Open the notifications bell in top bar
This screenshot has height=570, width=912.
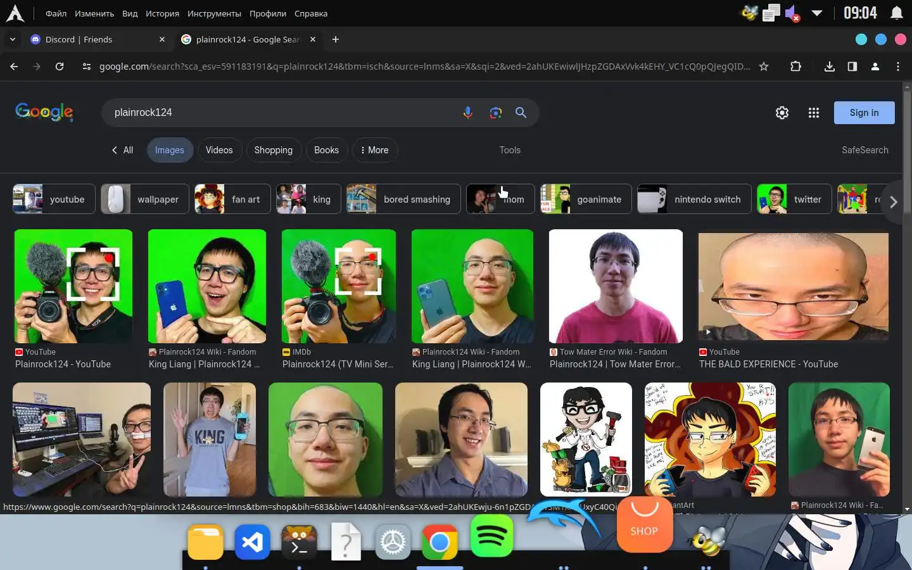897,13
